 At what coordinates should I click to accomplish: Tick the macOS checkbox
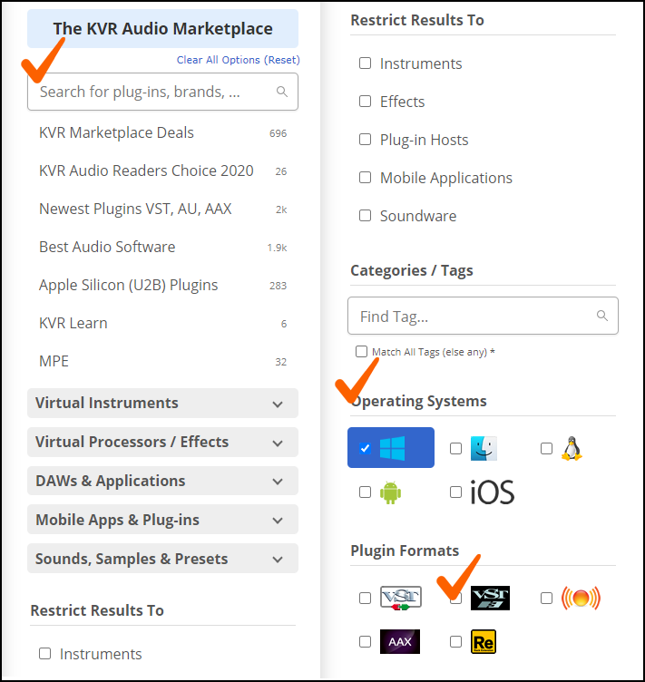(455, 448)
